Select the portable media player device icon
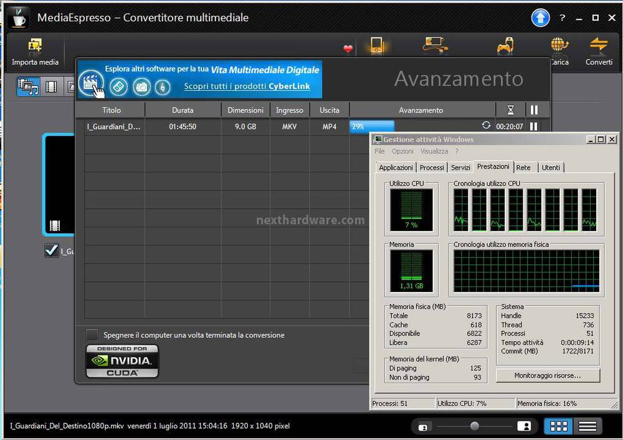Screen dimensions: 623x440 [x=376, y=45]
